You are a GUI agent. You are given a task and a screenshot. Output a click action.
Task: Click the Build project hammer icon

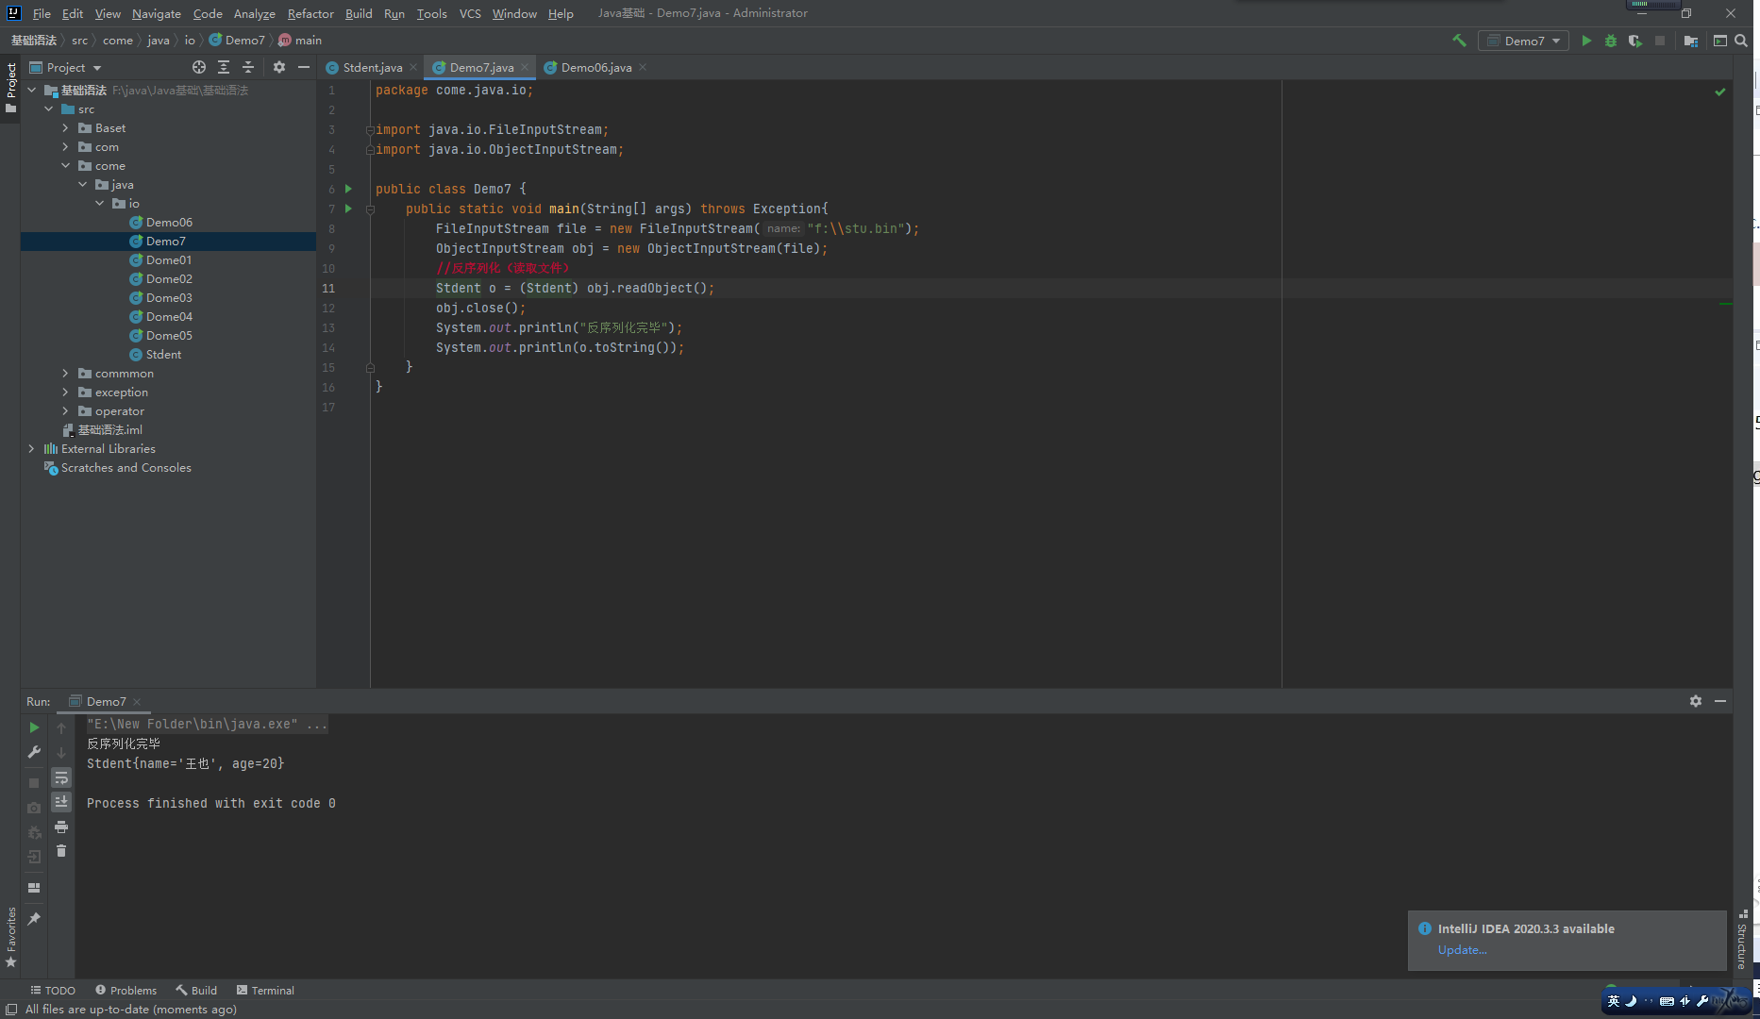click(1459, 41)
